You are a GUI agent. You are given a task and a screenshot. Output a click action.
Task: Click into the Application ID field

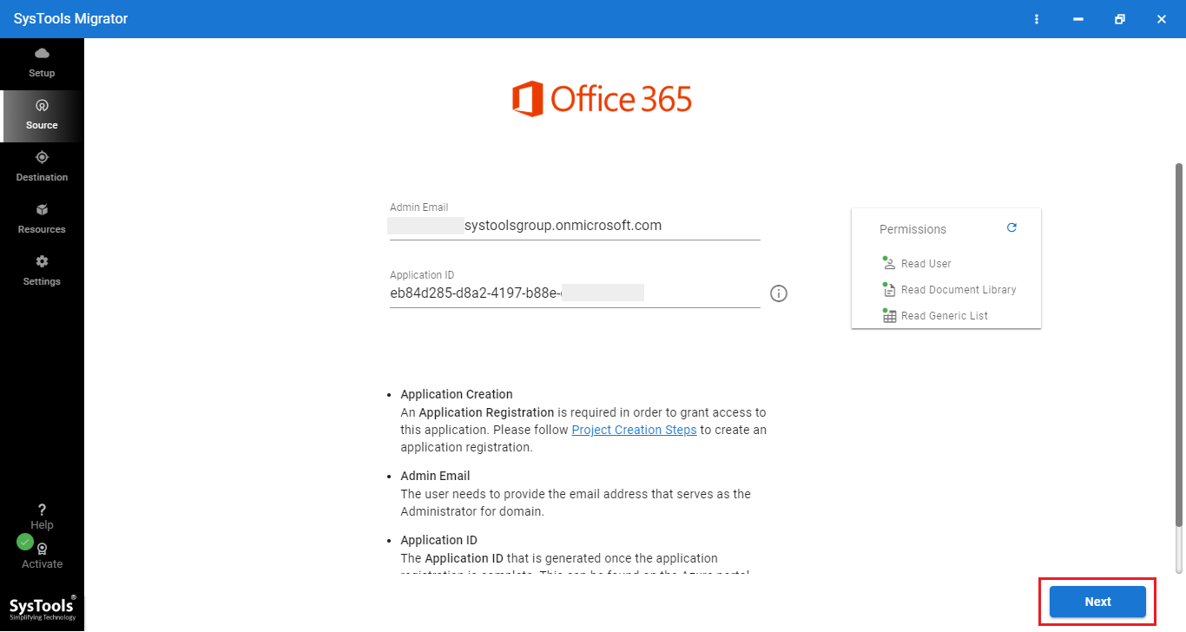(x=575, y=293)
